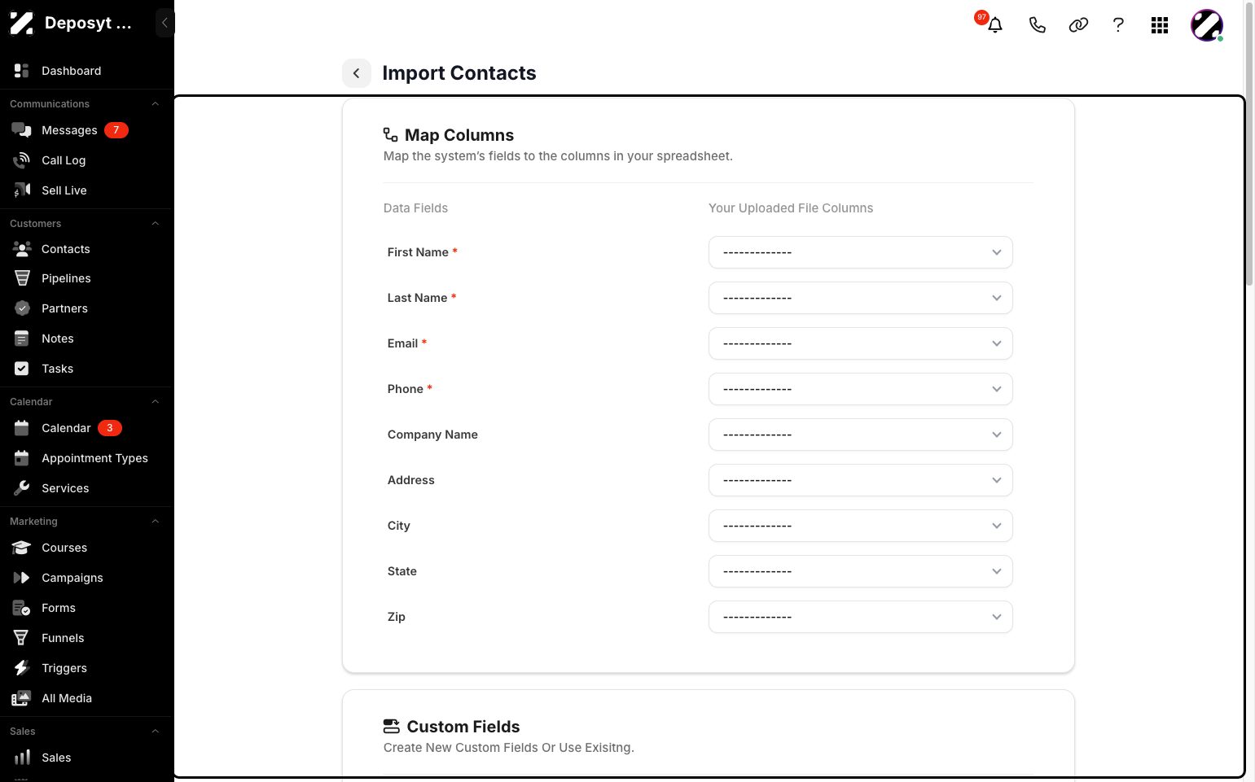
Task: Click the Sell Live icon
Action: point(22,190)
